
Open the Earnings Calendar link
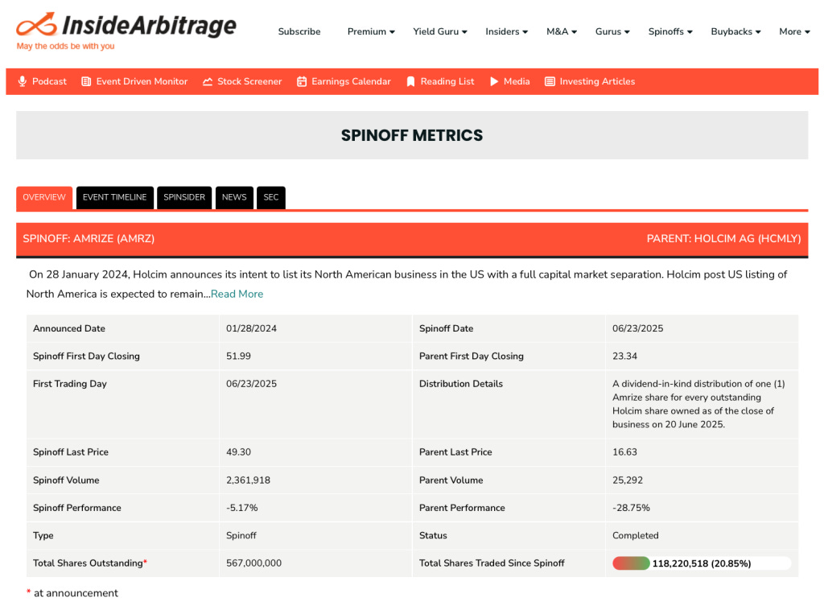tap(351, 81)
